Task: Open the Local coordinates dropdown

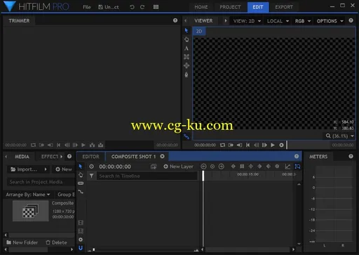Action: click(x=278, y=21)
